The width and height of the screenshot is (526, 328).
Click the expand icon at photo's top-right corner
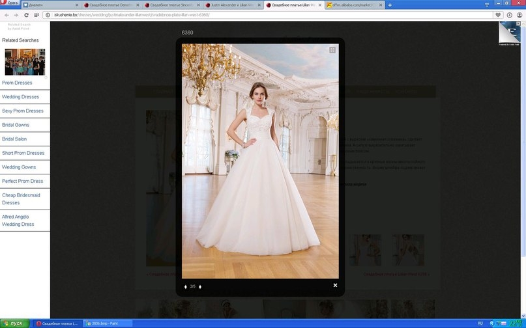tap(332, 49)
